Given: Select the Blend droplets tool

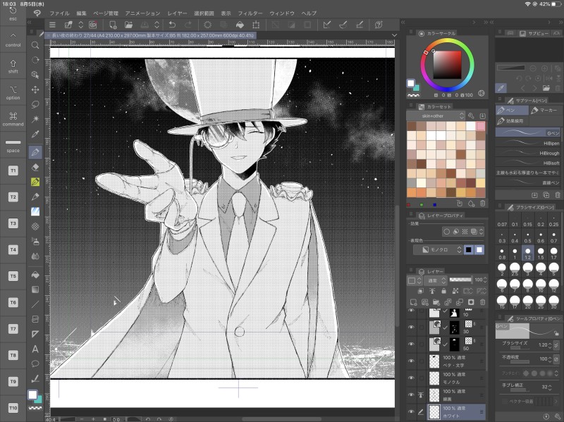Looking at the screenshot, I should point(35,256).
